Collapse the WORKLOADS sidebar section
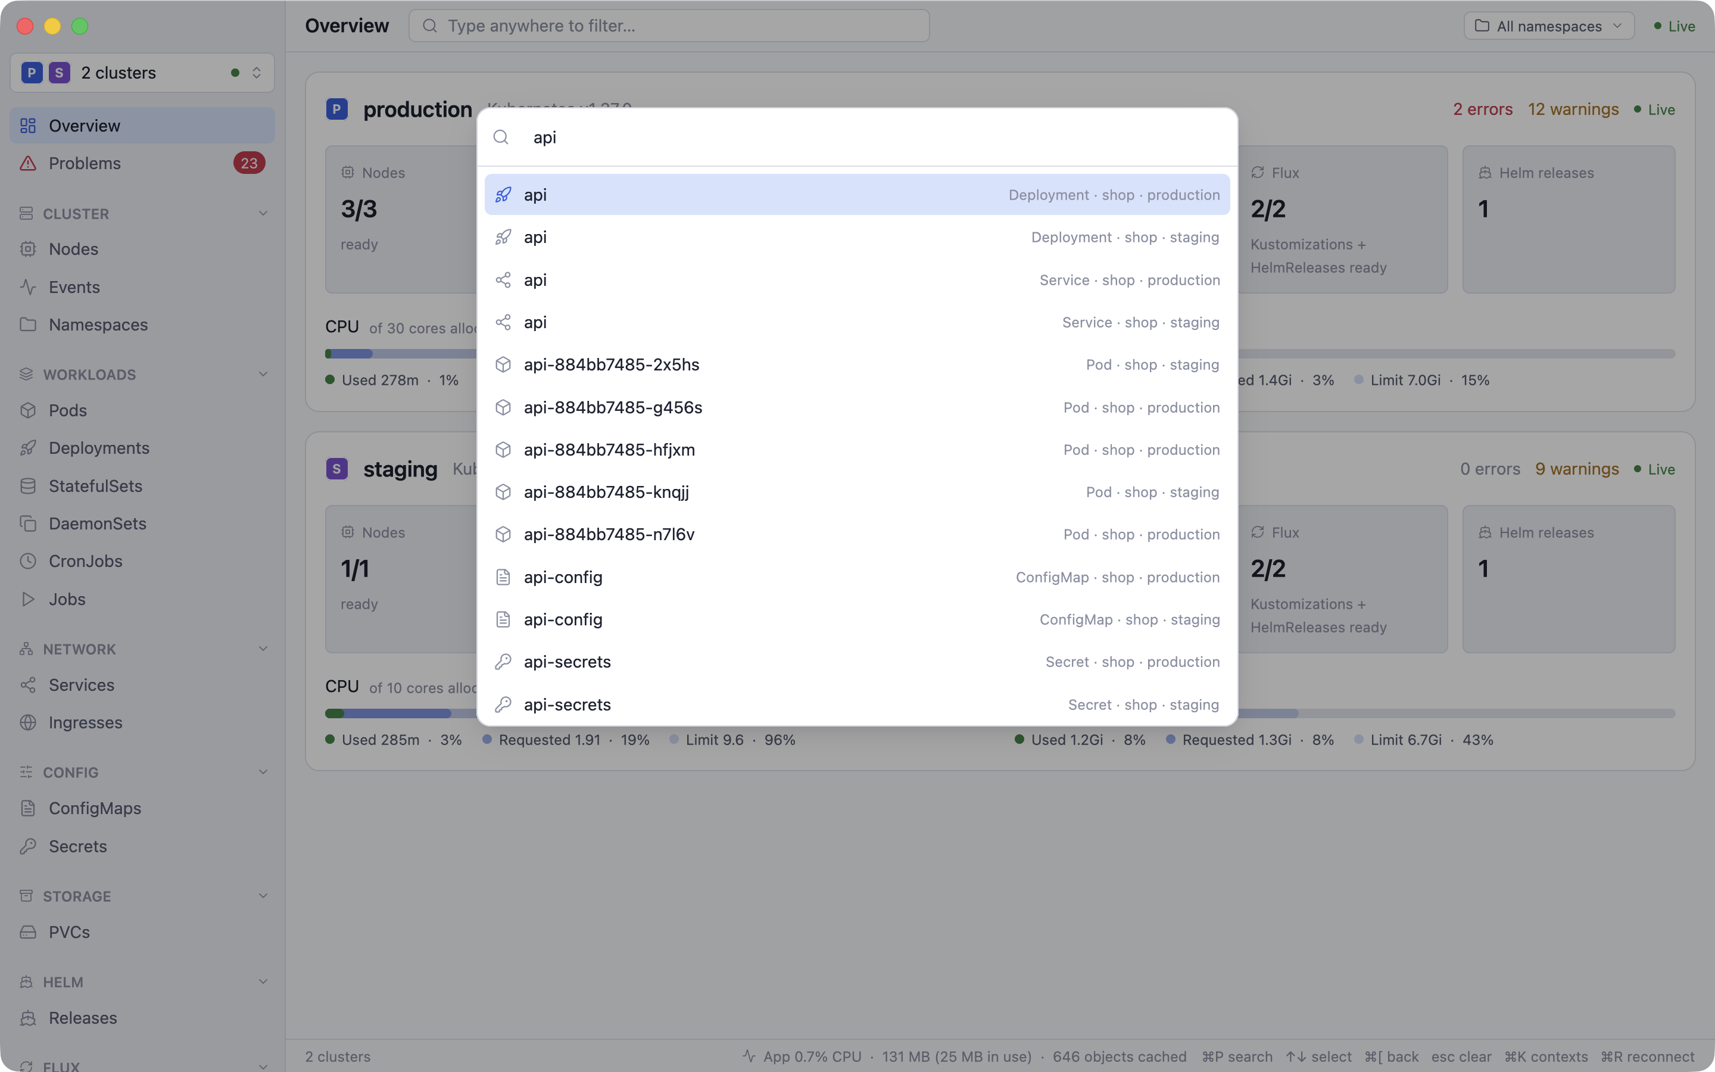 coord(263,375)
